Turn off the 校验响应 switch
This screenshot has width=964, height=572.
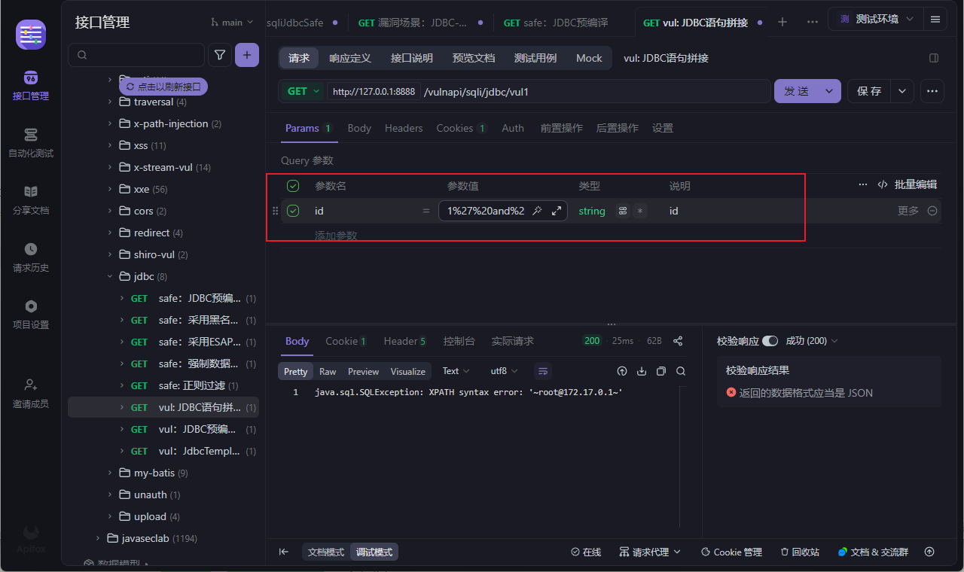(770, 341)
